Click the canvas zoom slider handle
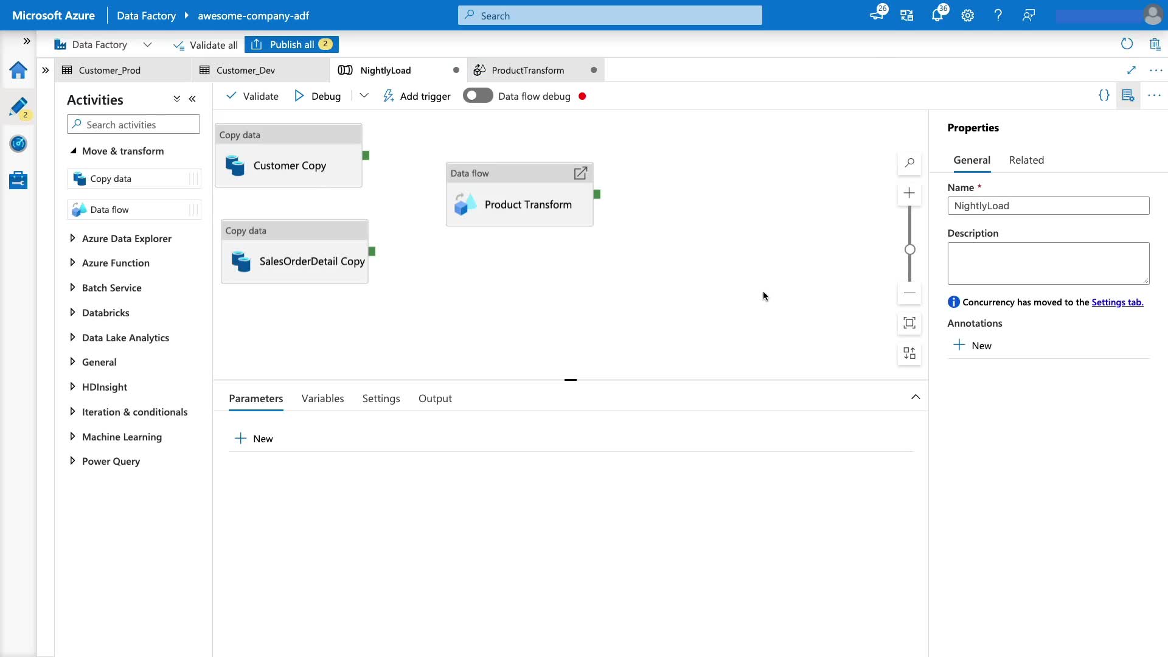1168x657 pixels. (x=909, y=249)
